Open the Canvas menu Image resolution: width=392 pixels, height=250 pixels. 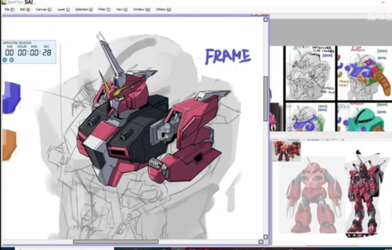(x=43, y=10)
